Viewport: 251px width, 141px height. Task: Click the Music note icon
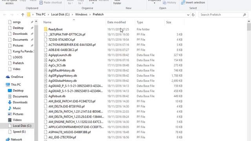point(10,108)
